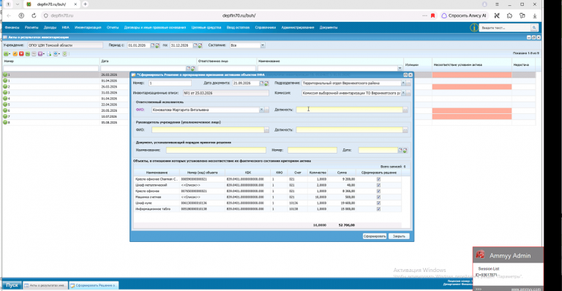Open new browser tab plus button
562x291 pixels.
click(x=86, y=4)
